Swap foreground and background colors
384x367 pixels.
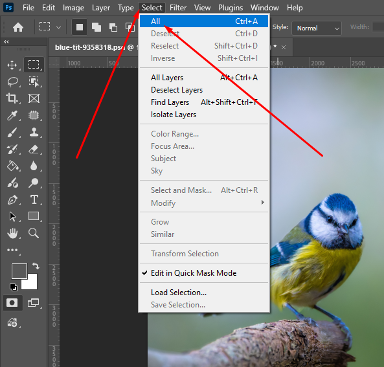click(36, 266)
